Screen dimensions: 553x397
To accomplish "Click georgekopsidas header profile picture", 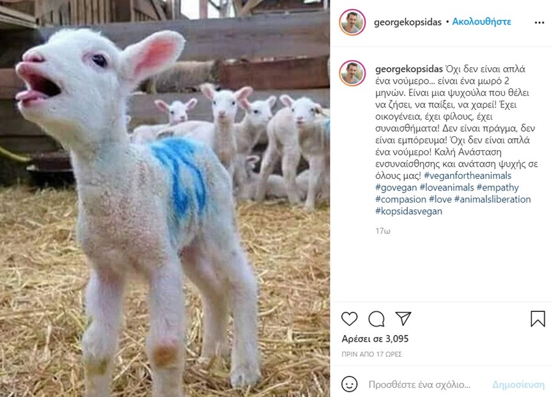I will [x=352, y=22].
